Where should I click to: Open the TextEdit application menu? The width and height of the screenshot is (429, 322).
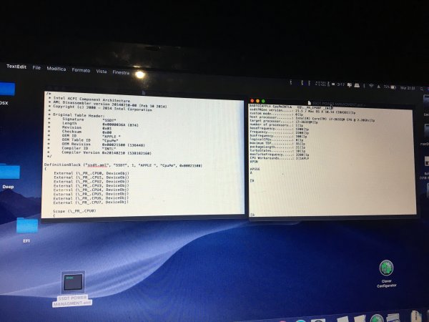[x=16, y=67]
